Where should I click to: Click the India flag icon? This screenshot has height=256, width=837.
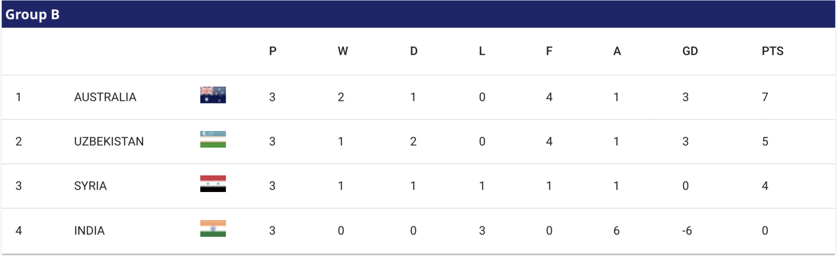pos(213,228)
